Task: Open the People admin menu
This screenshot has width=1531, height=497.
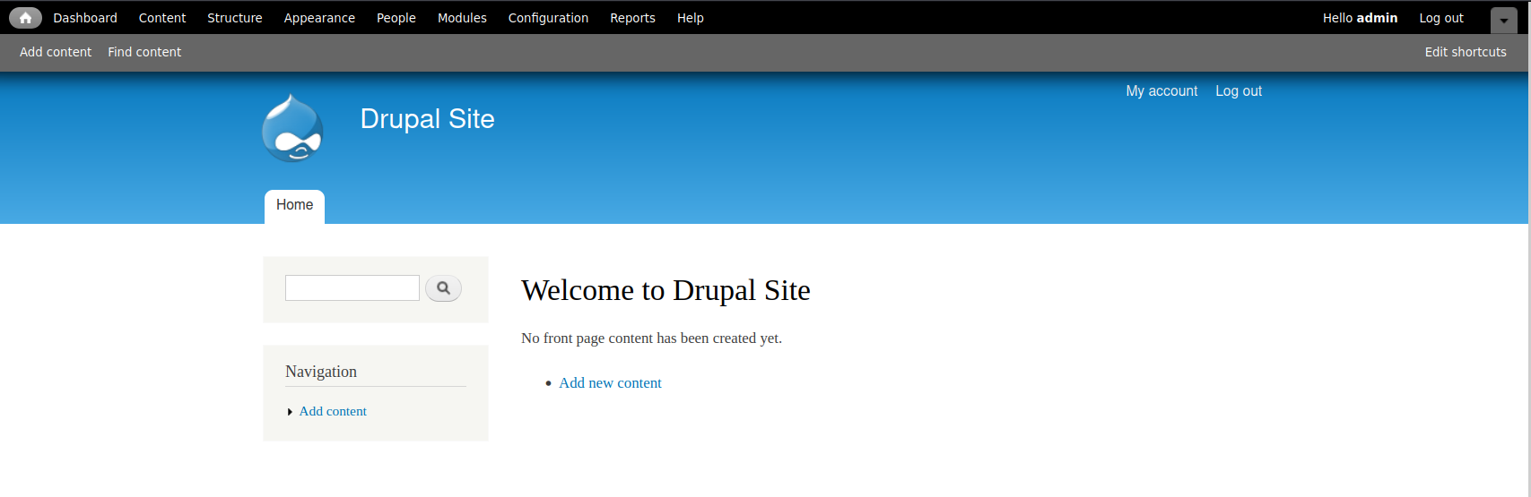Action: (x=396, y=18)
